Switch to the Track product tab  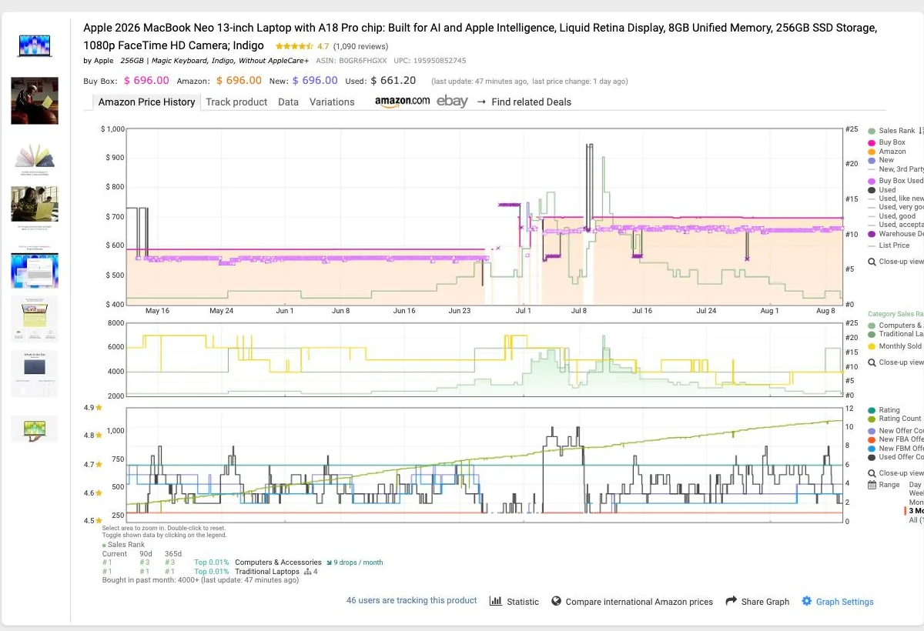tap(236, 102)
